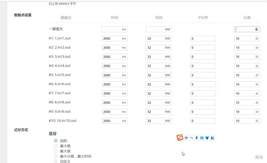Click the 子任务 column header
This screenshot has width=267, height=163.
(x=203, y=17)
